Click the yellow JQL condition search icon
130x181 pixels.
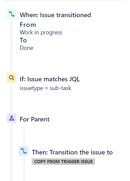[x=12, y=78]
